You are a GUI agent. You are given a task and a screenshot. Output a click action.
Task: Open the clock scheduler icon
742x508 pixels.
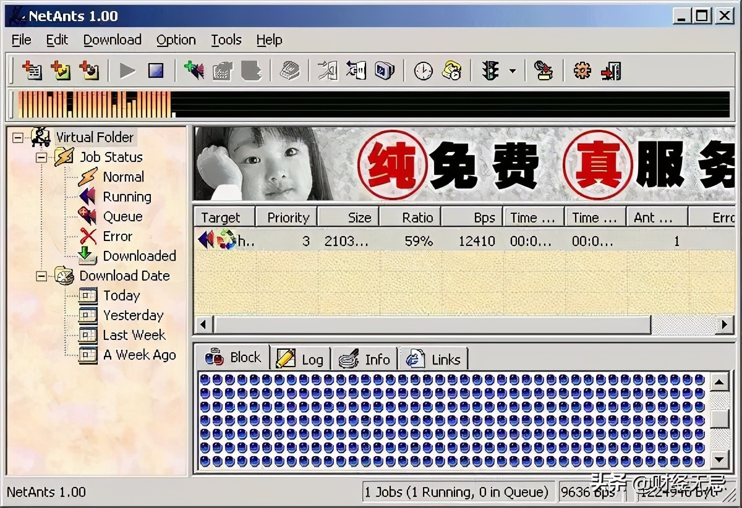pyautogui.click(x=423, y=71)
